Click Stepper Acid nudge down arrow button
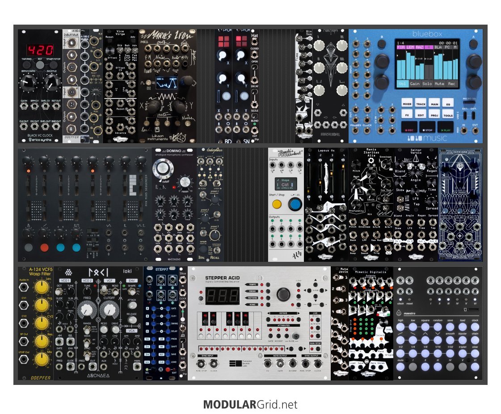This screenshot has width=501, height=414. coord(316,297)
